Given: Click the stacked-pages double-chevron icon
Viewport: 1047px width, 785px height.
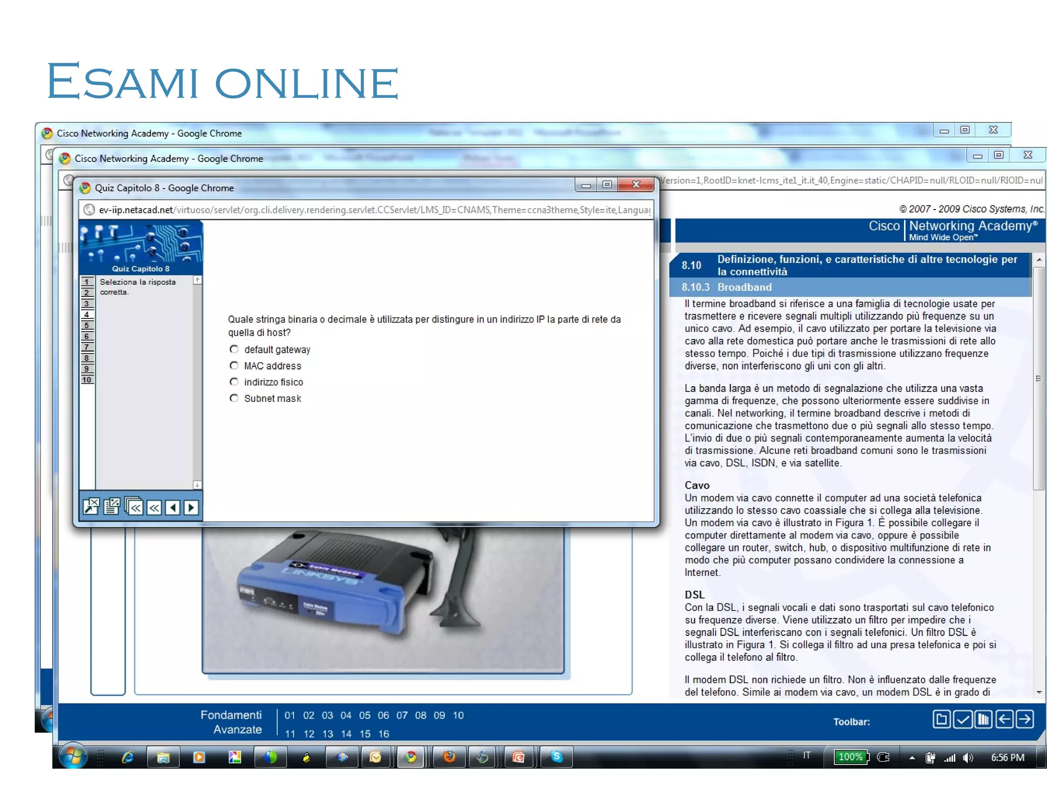Looking at the screenshot, I should [134, 506].
